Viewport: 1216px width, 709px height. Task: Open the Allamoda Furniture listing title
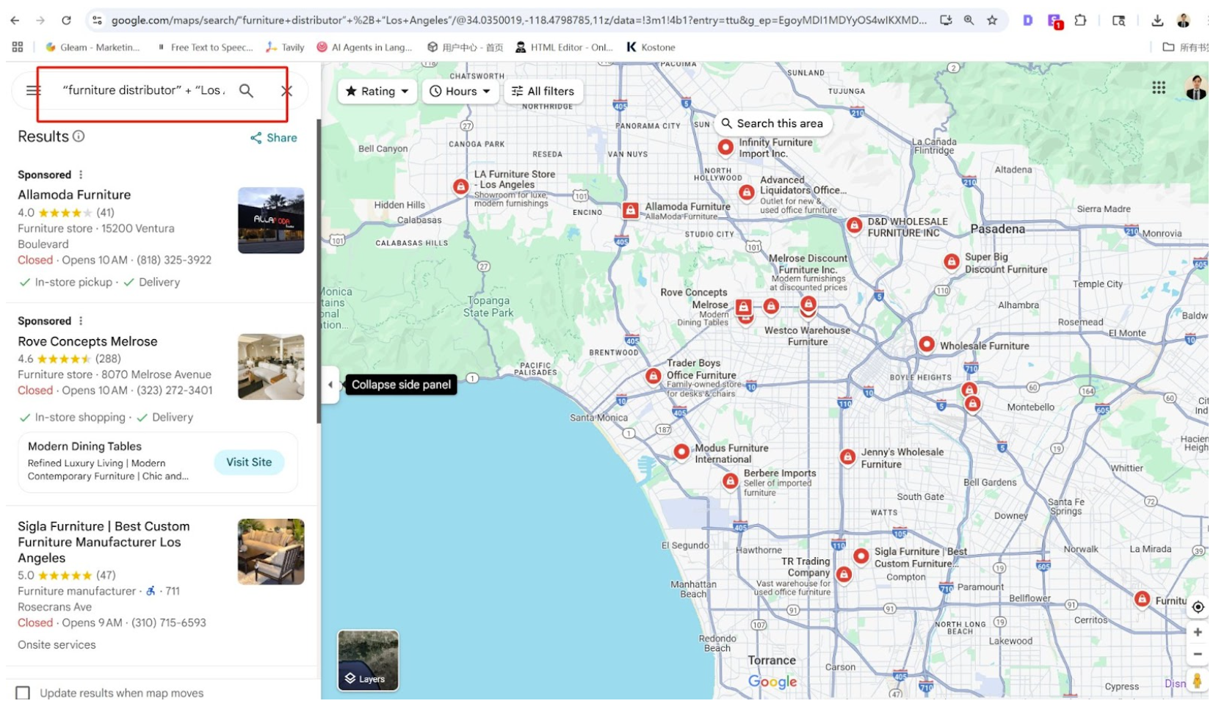click(74, 194)
